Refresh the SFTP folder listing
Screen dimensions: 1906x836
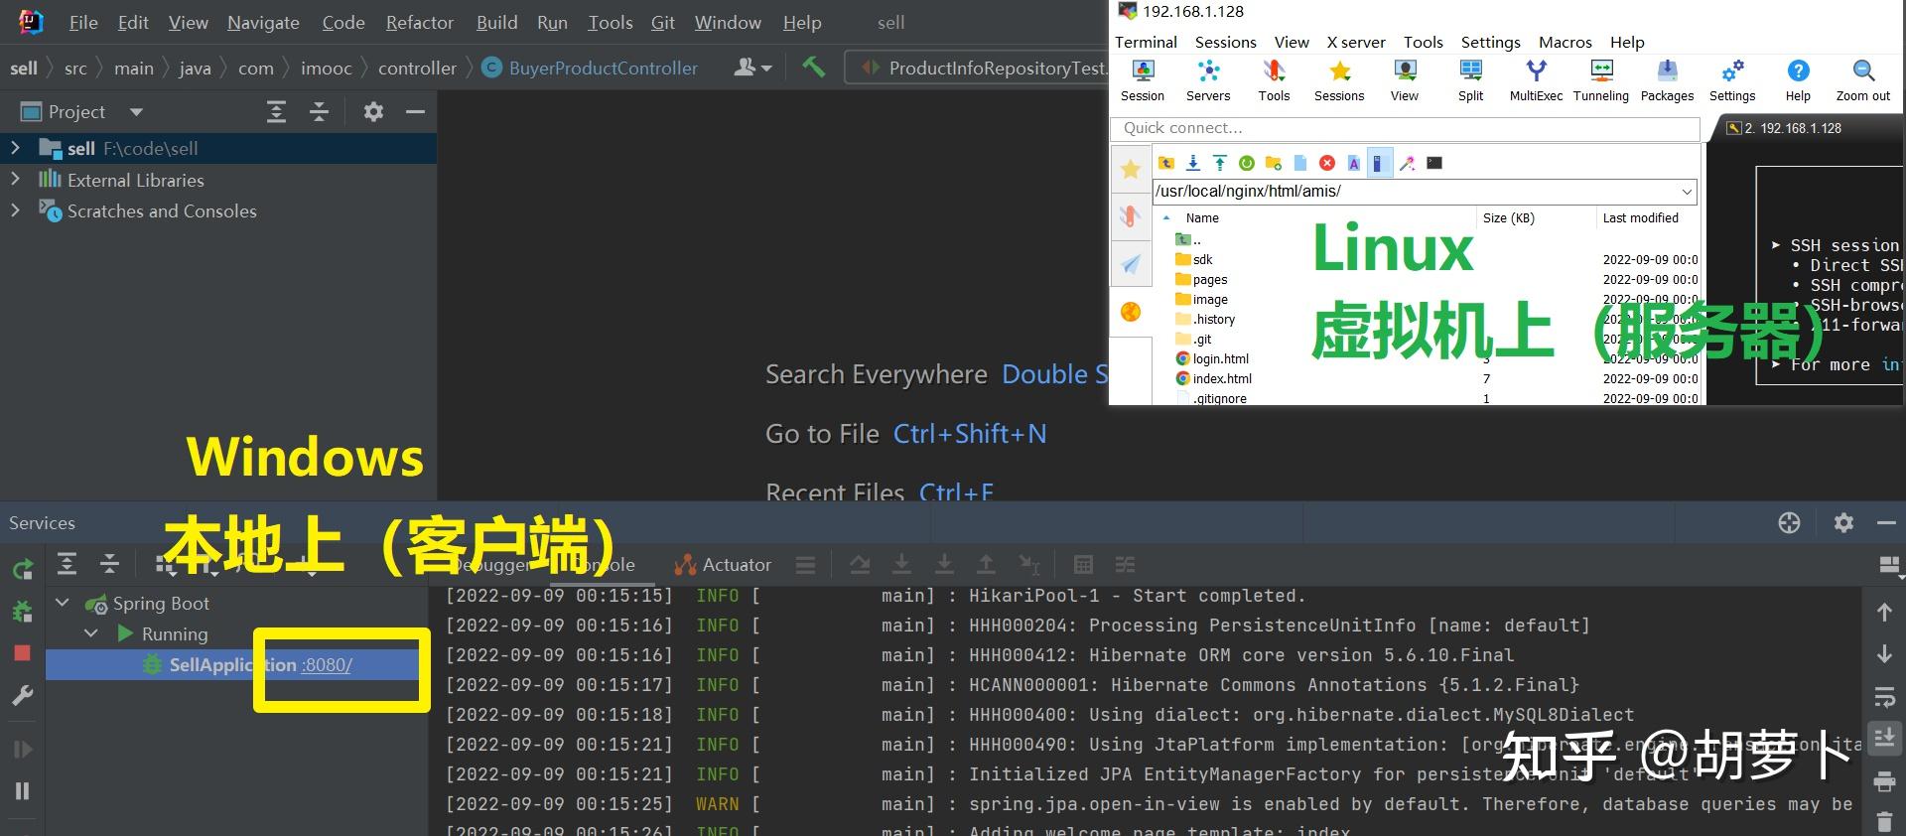[1247, 163]
